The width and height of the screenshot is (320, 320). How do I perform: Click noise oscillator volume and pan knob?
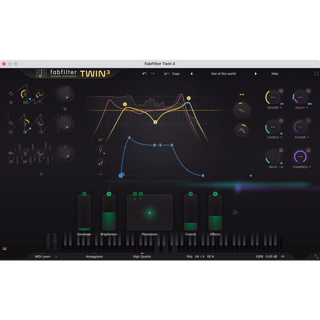65,153
